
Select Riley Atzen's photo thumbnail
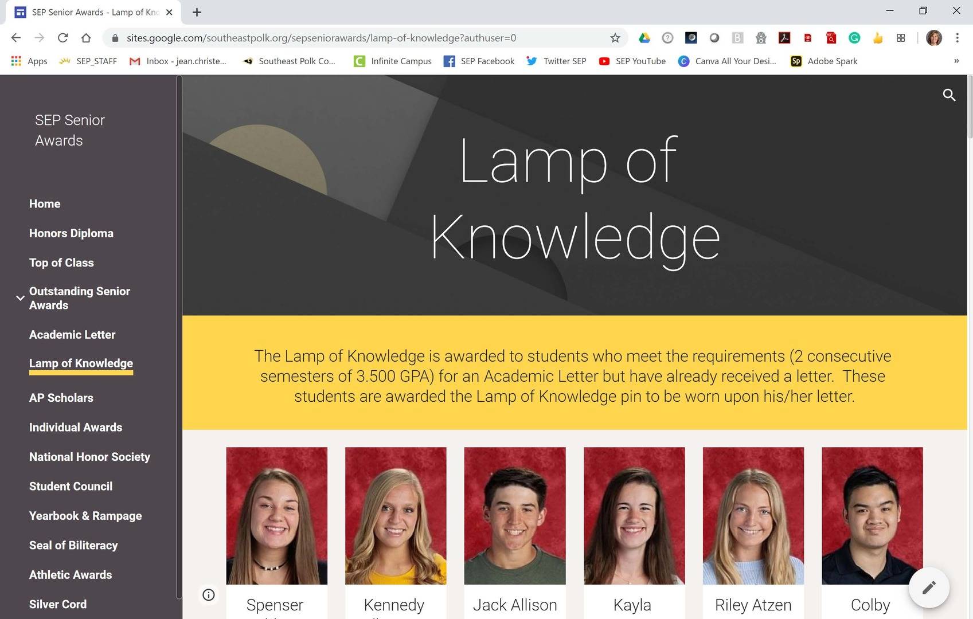tap(753, 516)
